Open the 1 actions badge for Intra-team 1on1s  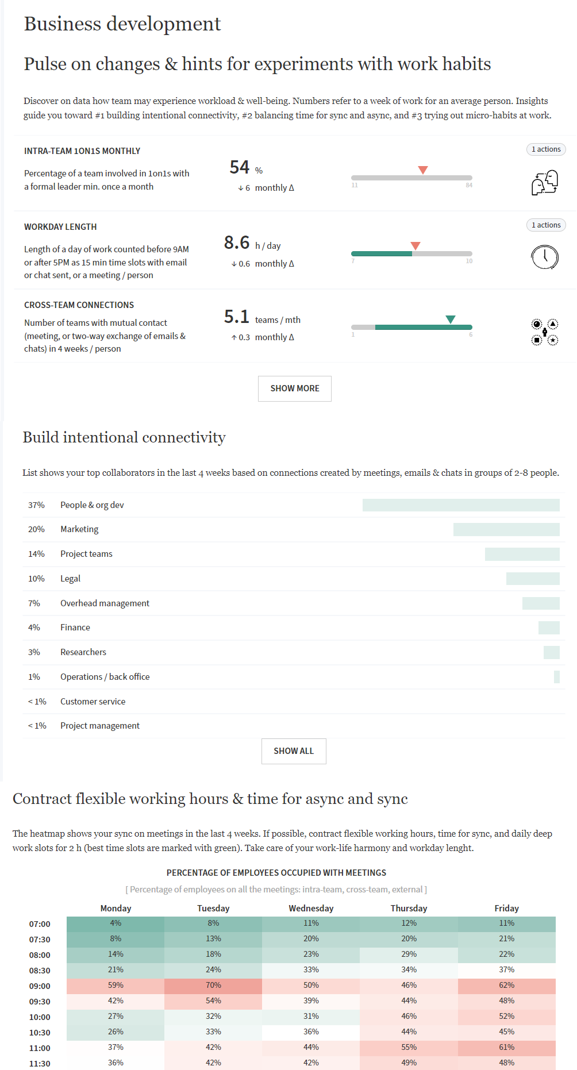tap(546, 149)
